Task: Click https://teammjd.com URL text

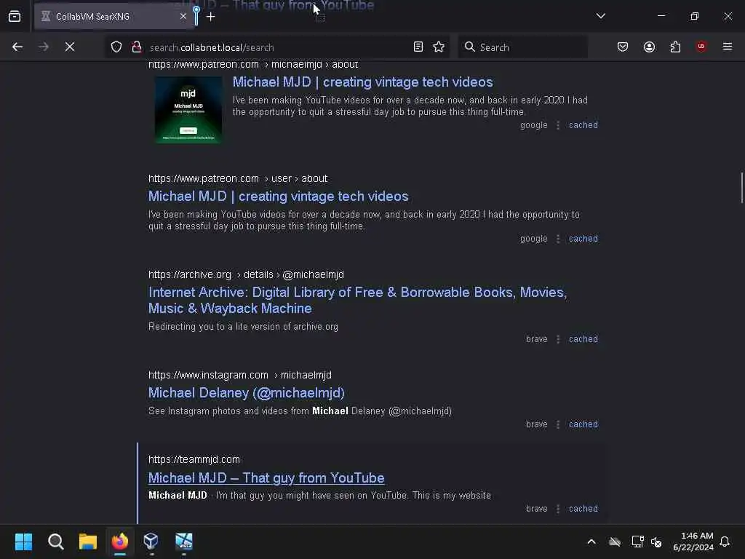Action: click(x=194, y=460)
